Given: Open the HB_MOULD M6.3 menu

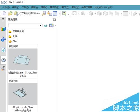Looking at the screenshot, I should click(104, 7).
